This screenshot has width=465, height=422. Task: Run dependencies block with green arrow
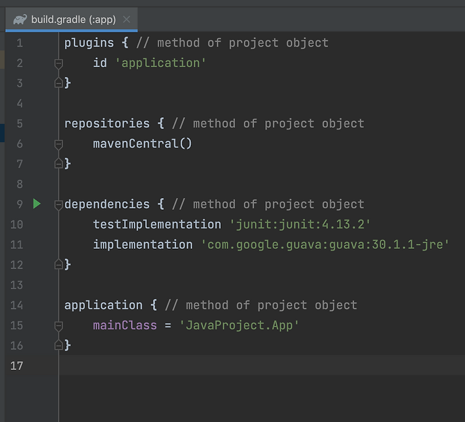[37, 204]
